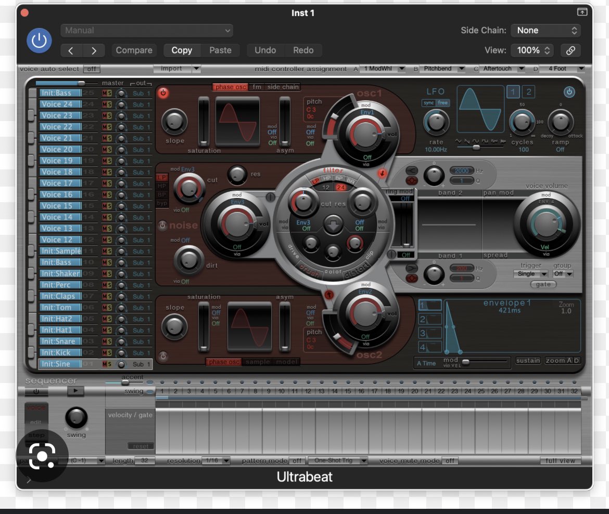Click the noise dirt knob

point(188,259)
